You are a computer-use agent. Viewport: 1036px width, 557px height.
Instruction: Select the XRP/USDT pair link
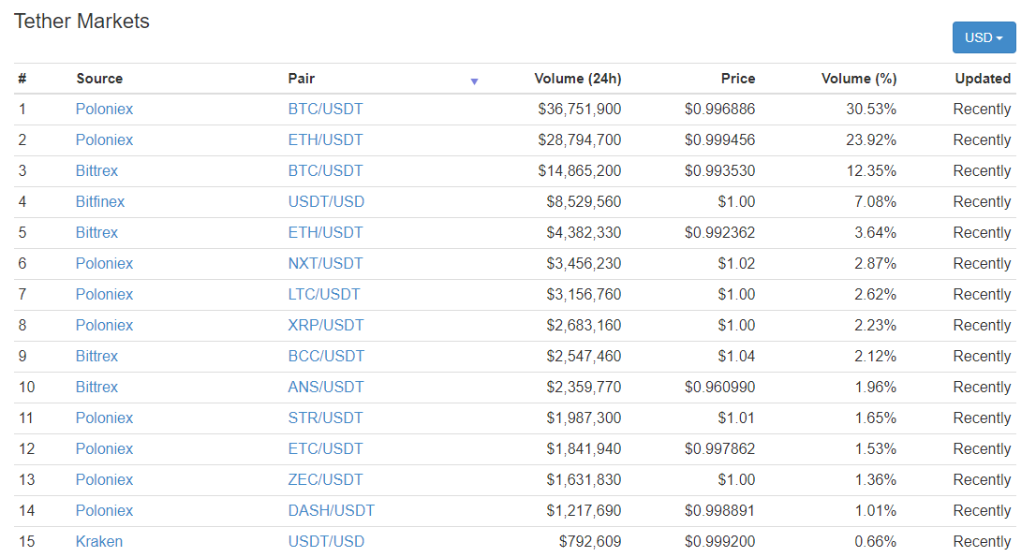(x=325, y=326)
